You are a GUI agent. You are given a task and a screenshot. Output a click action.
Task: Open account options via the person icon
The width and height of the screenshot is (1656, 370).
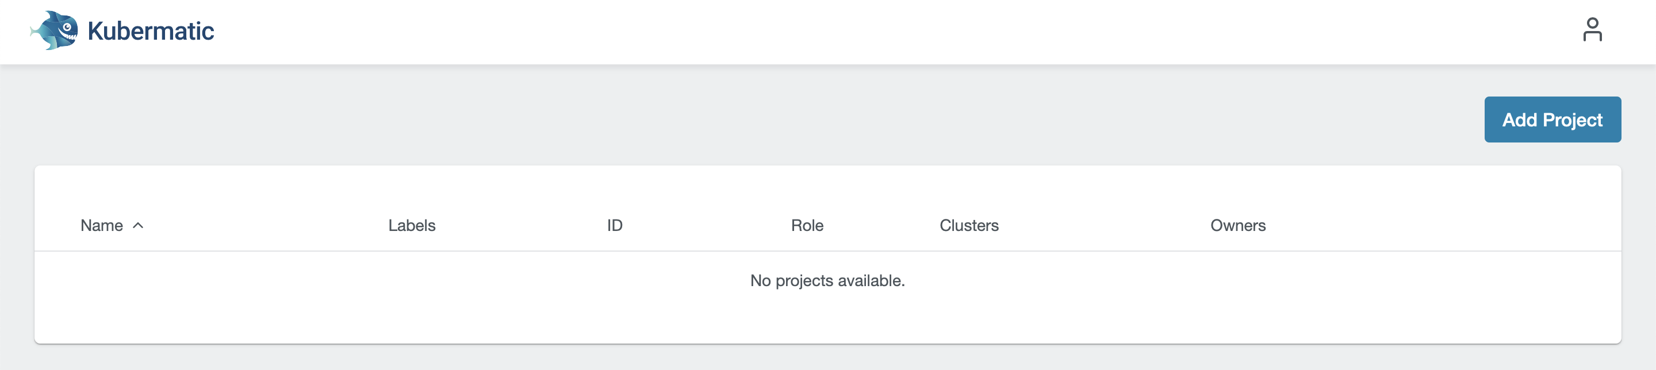coord(1592,29)
